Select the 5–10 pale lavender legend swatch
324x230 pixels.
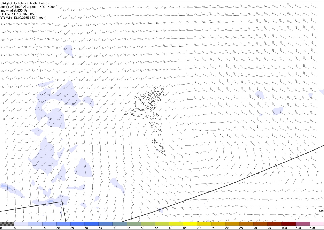coord(21,224)
